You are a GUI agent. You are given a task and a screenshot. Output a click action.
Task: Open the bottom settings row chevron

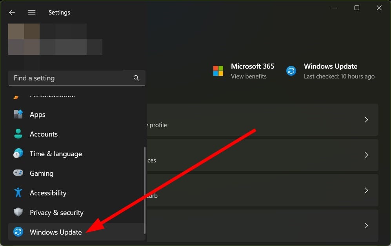366,226
